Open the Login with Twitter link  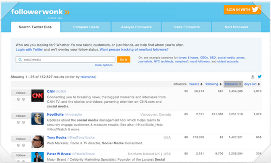[29, 50]
